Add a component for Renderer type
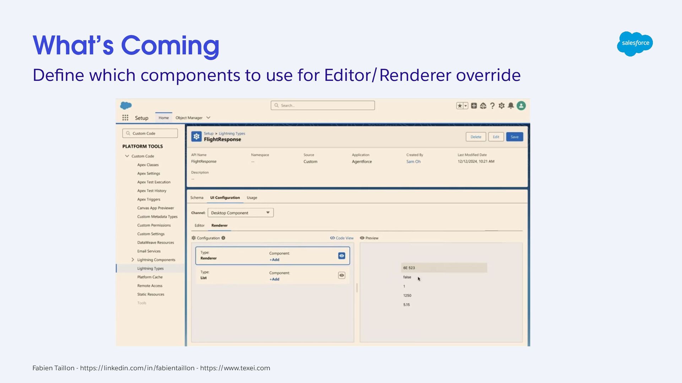 (x=274, y=260)
